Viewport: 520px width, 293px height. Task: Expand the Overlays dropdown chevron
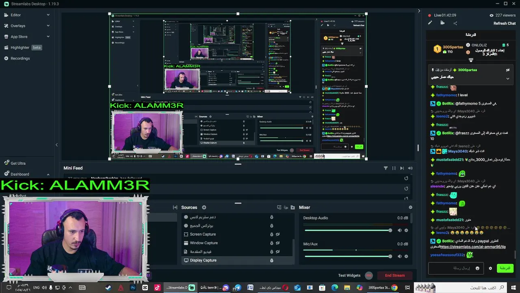tap(48, 26)
